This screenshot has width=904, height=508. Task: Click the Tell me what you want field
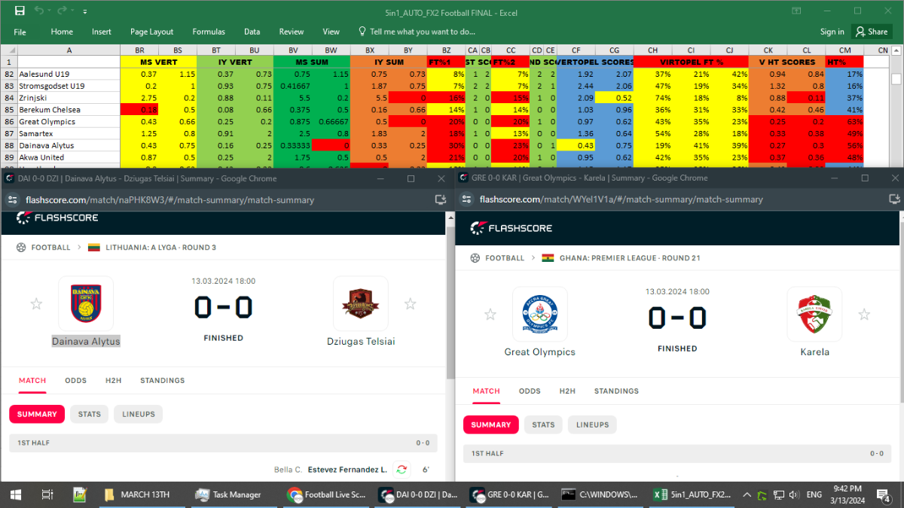pyautogui.click(x=422, y=32)
